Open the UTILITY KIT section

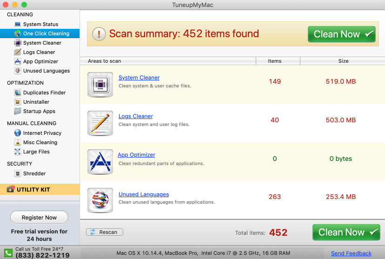pos(40,189)
